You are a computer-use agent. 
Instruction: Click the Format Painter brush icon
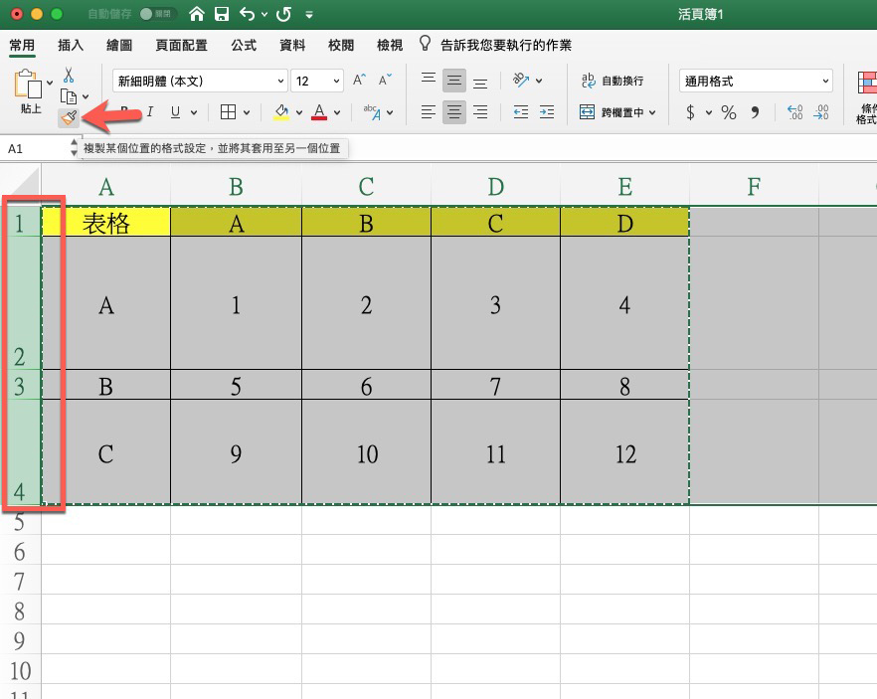(x=69, y=116)
